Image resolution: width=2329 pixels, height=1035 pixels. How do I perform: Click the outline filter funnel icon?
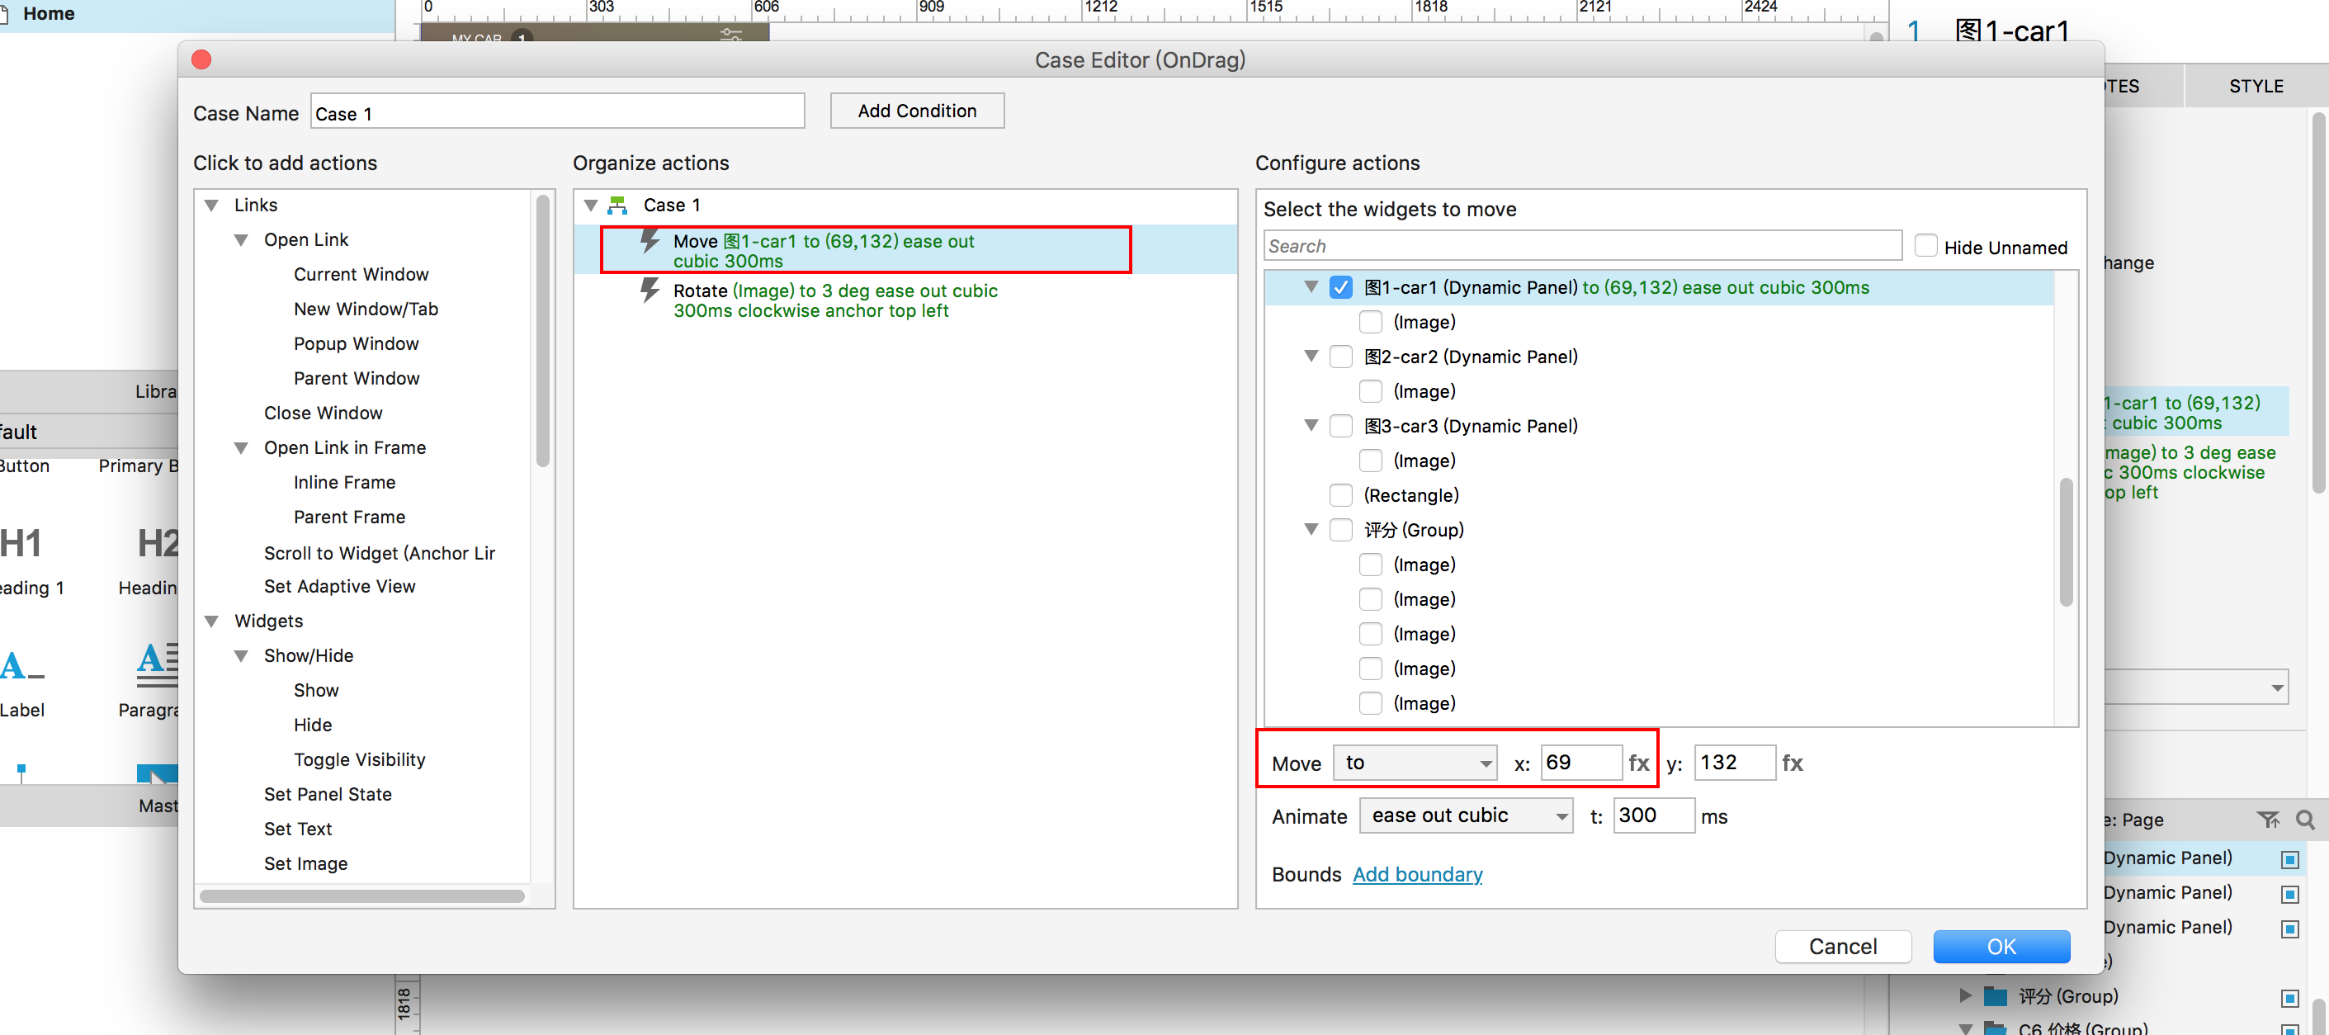(2268, 820)
